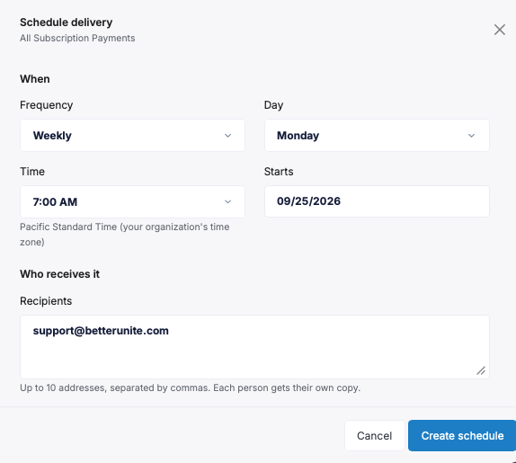Click the Recipients label
516x463 pixels.
click(46, 301)
